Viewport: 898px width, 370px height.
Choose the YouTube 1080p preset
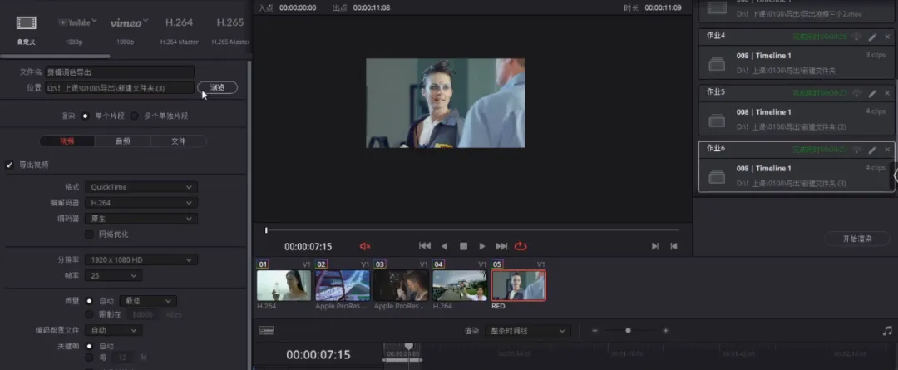pyautogui.click(x=77, y=23)
